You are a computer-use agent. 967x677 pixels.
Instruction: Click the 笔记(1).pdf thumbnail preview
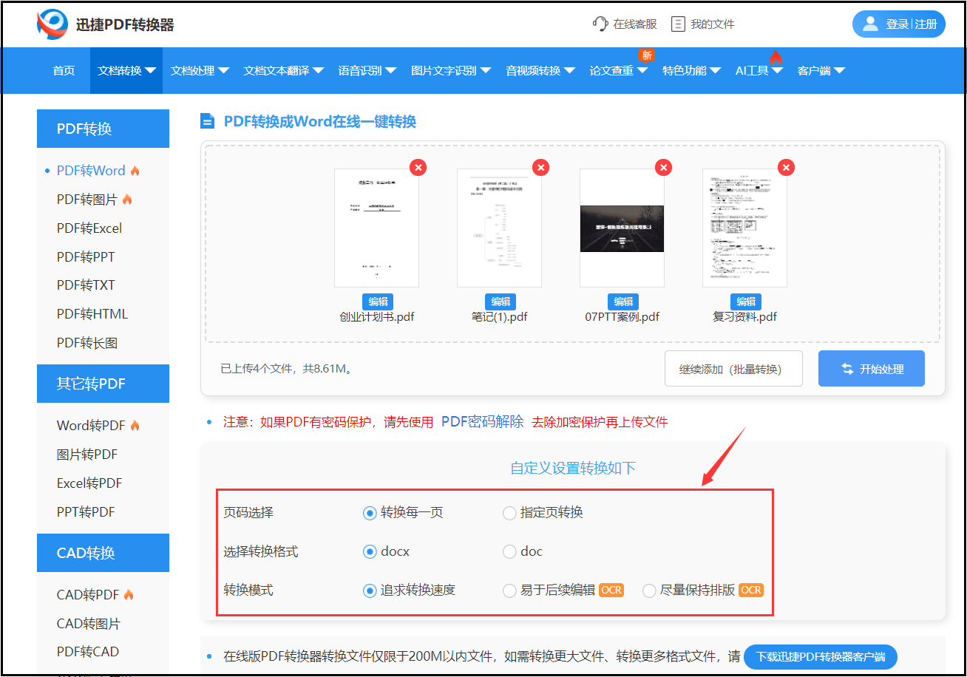coord(499,228)
